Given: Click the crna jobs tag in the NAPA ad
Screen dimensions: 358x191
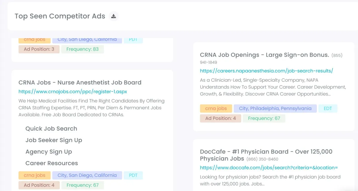Looking at the screenshot, I should (216, 108).
